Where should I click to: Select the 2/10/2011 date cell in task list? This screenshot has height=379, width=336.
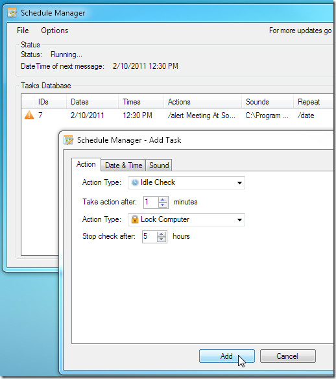point(87,116)
